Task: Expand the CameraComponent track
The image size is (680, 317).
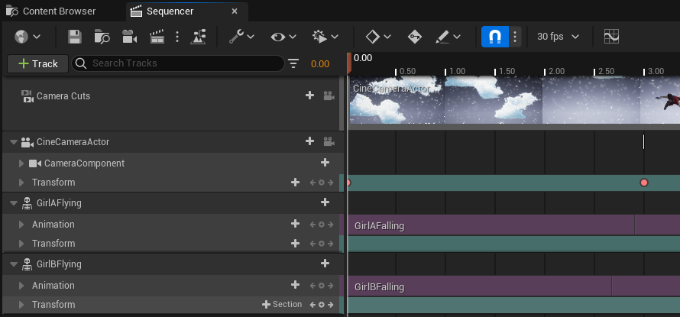Action: coord(21,163)
